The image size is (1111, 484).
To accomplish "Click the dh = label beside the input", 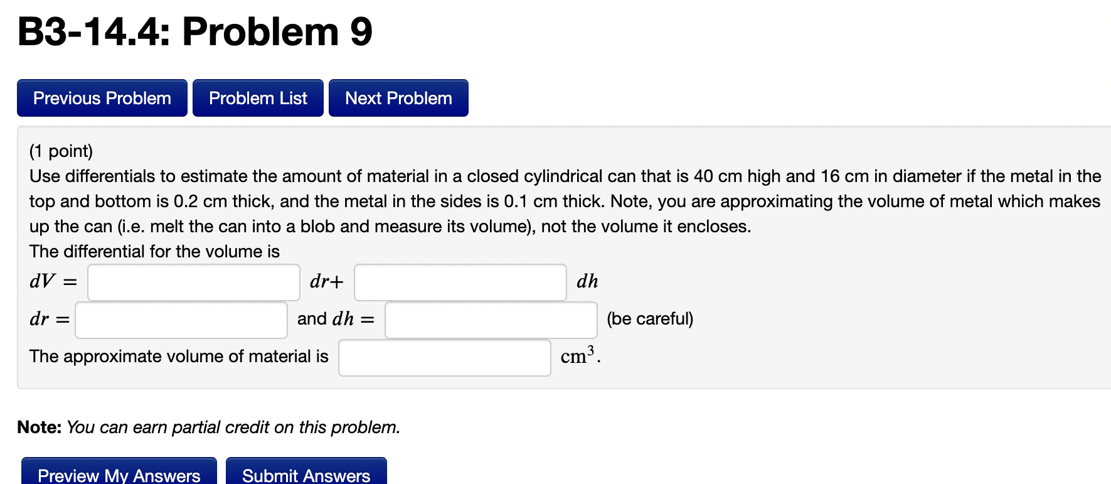I will 352,319.
